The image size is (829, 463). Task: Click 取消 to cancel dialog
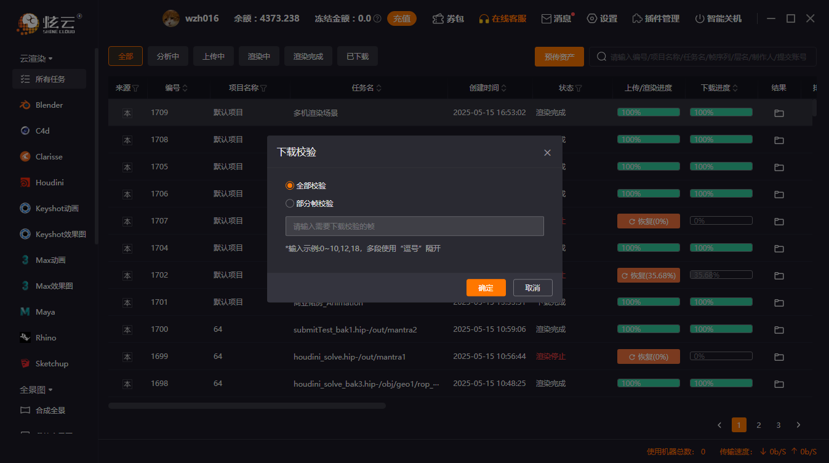pyautogui.click(x=533, y=288)
